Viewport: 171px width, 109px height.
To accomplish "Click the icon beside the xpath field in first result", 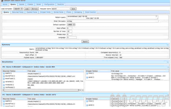I will pos(4,73).
